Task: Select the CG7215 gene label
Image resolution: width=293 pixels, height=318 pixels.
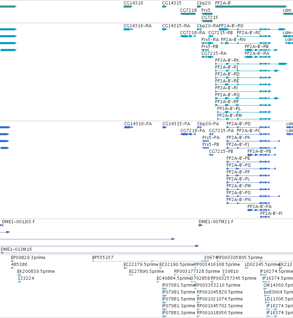Action: click(210, 18)
